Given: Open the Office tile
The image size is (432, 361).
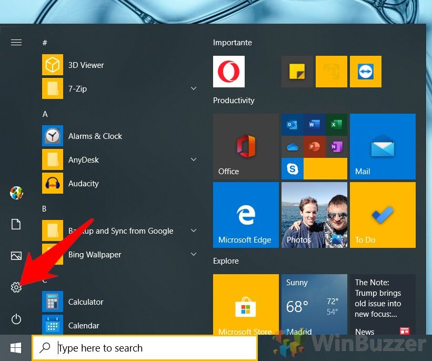Looking at the screenshot, I should [246, 147].
